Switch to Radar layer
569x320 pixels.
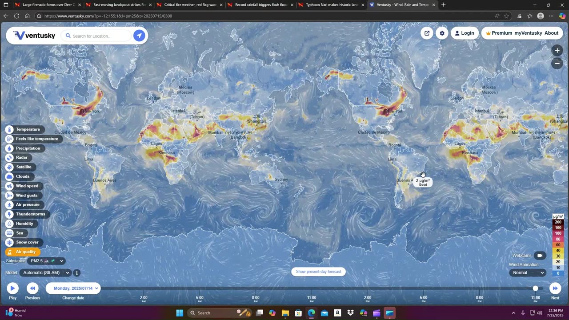[18, 158]
